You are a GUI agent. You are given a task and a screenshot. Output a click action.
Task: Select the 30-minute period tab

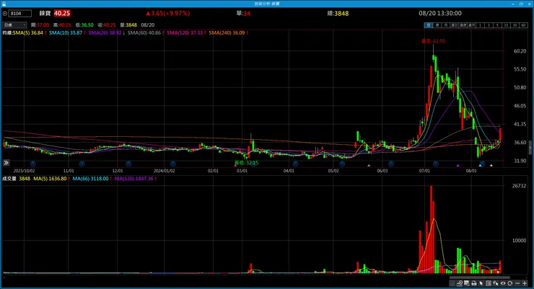point(515,25)
